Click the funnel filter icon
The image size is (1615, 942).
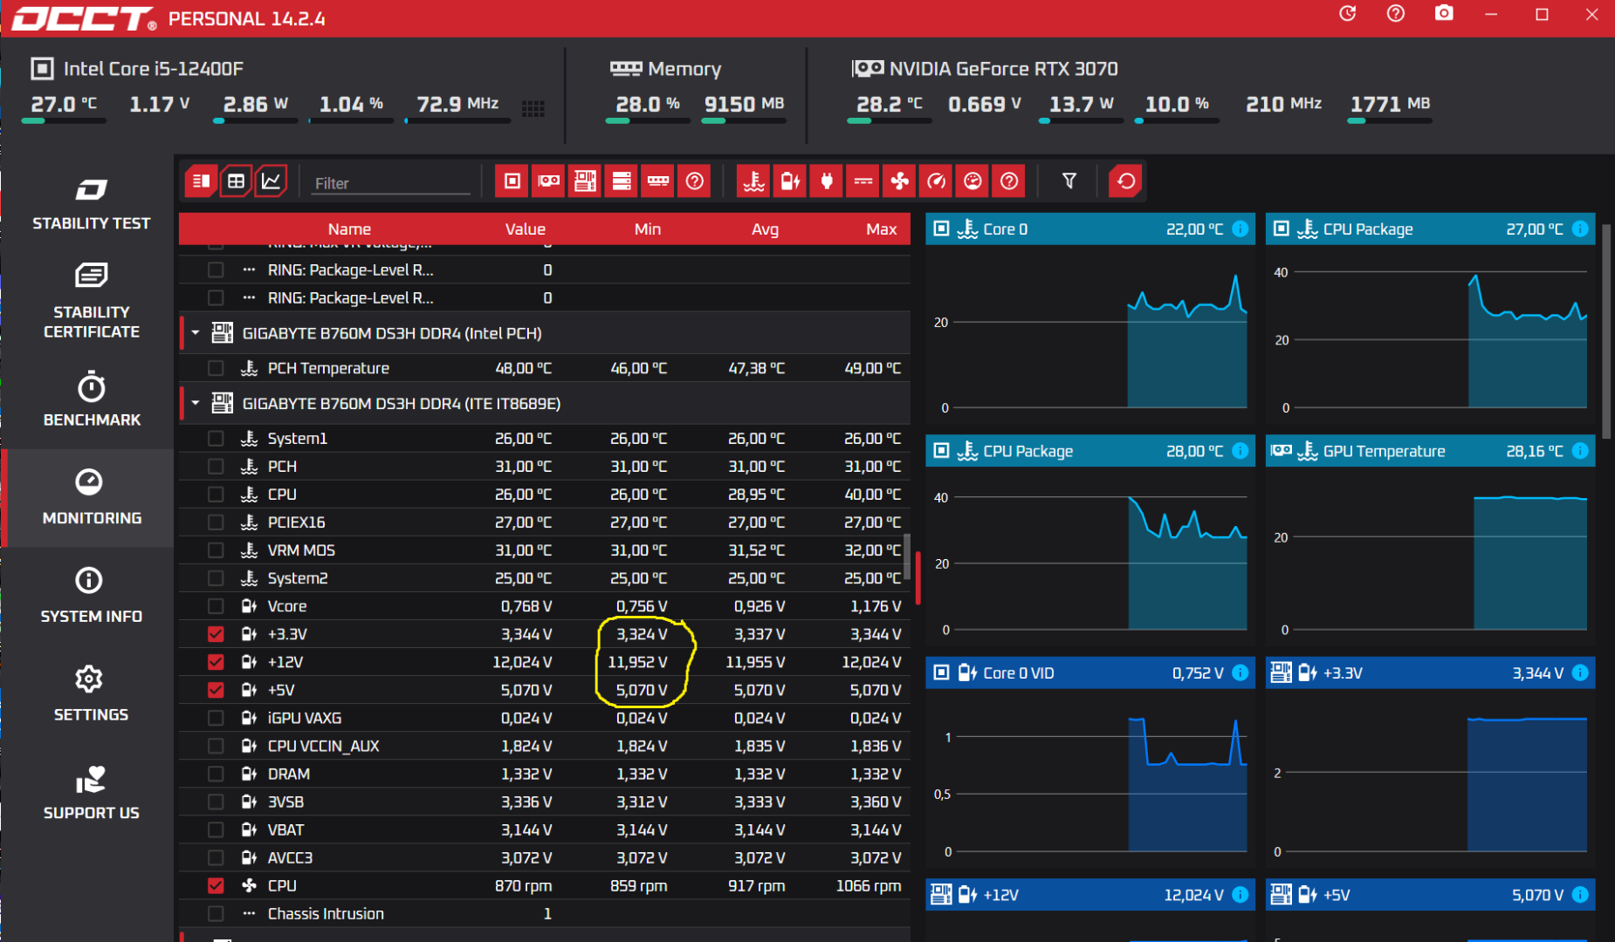point(1069,181)
